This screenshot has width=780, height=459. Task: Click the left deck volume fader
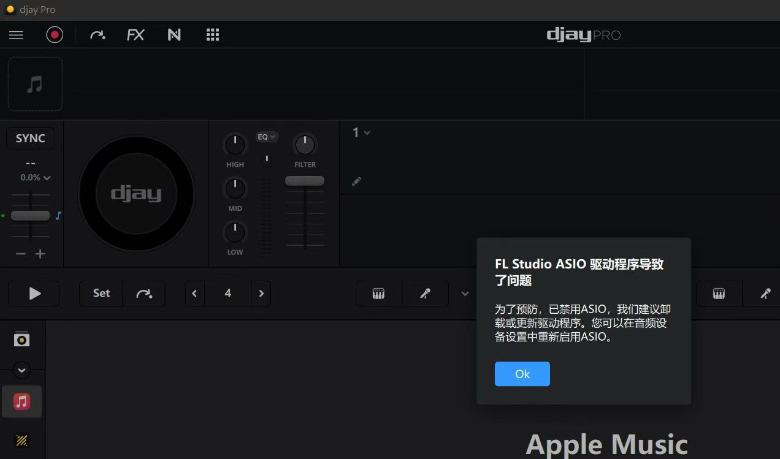click(304, 181)
